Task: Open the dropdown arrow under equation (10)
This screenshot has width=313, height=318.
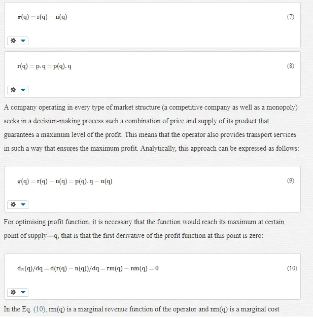Action: [23, 292]
